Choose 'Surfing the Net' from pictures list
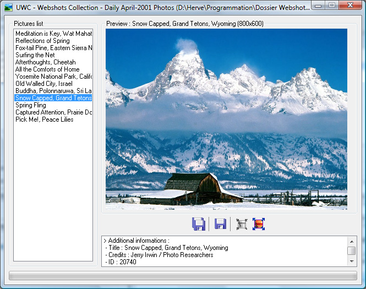 point(53,55)
